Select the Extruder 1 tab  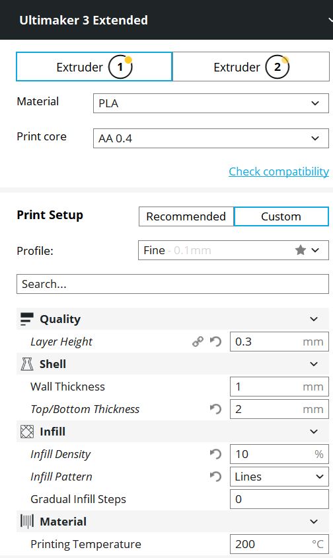pyautogui.click(x=94, y=67)
